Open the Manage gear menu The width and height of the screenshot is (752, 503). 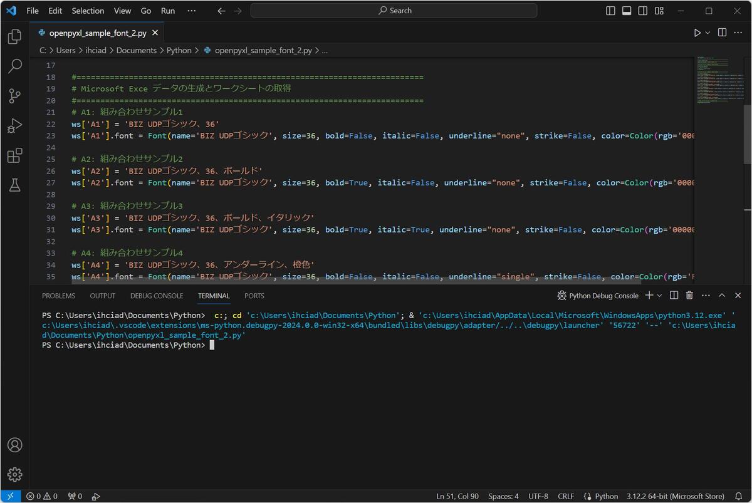(14, 474)
